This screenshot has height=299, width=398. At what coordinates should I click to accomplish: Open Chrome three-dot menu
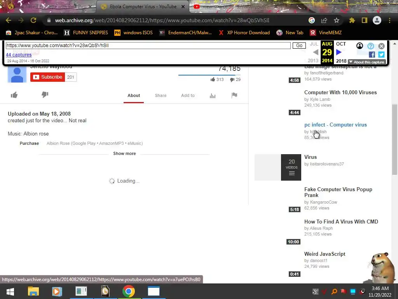tap(389, 20)
